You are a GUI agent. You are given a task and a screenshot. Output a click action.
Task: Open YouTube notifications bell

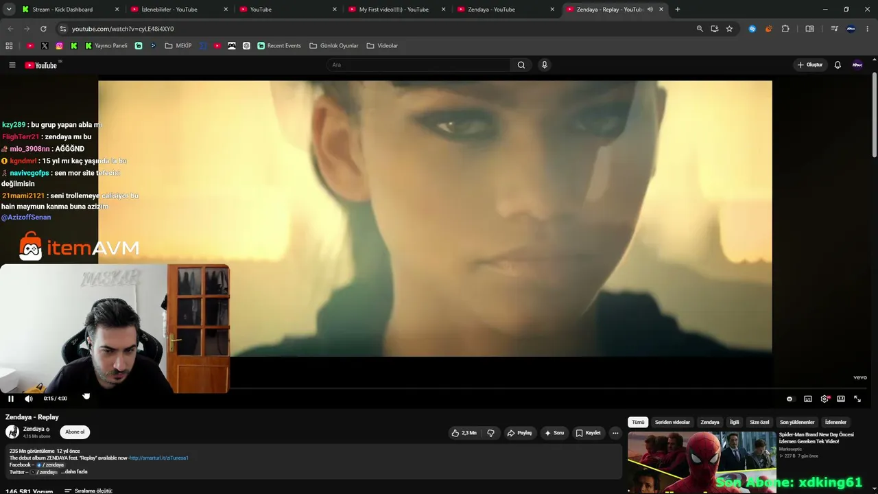838,65
